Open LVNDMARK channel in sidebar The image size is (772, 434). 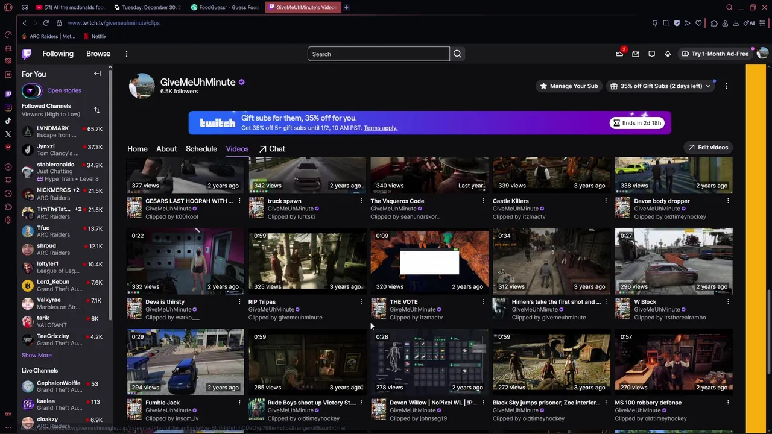pos(63,131)
